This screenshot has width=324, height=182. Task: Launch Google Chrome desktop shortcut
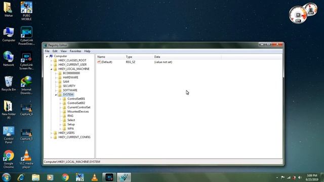(9, 159)
